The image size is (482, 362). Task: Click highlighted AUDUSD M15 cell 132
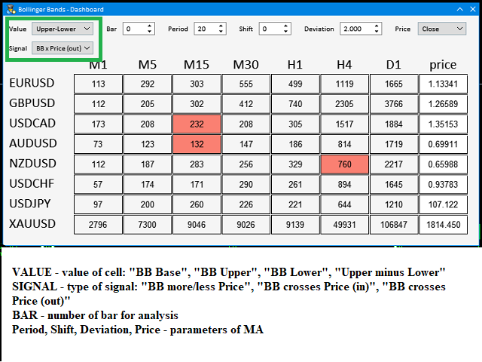pos(196,143)
